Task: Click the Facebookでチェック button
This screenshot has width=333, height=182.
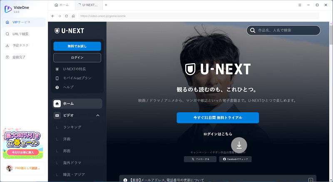Action: (235, 159)
